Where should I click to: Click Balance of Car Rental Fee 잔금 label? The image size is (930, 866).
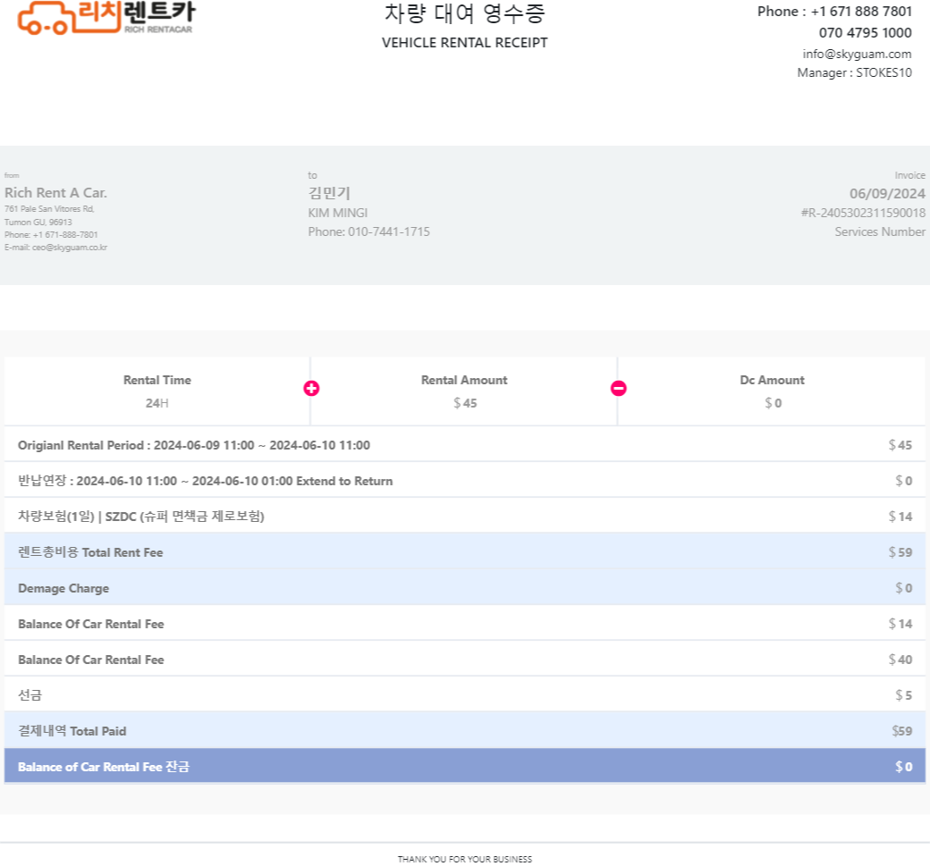pos(104,767)
